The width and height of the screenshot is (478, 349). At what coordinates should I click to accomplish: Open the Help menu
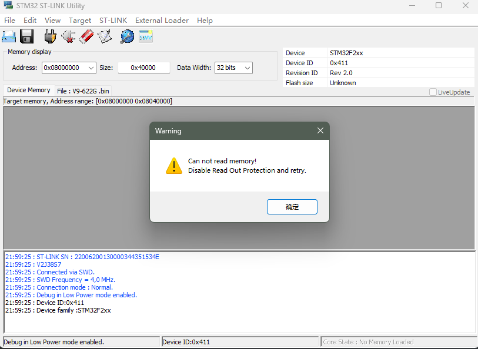coord(205,21)
